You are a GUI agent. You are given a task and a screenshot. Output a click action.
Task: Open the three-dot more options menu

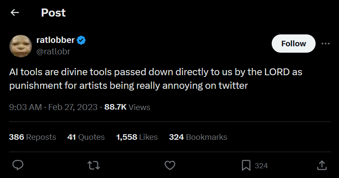tap(325, 43)
